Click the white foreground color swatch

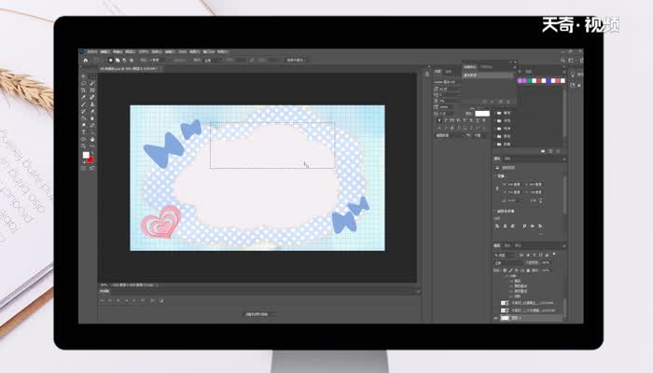pos(86,156)
